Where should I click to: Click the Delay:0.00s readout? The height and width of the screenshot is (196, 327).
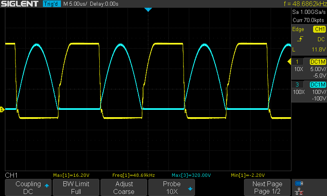104,4
